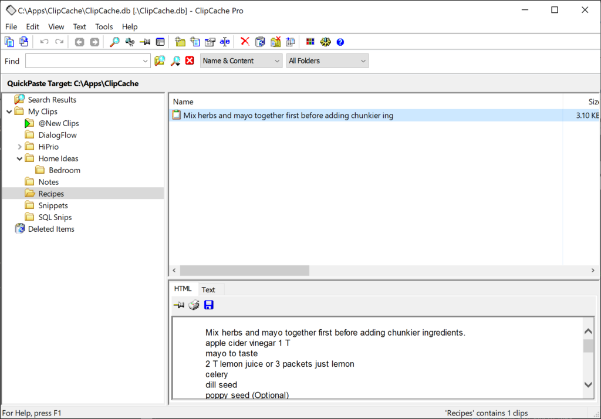
Task: Select the SQL Snips folder
Action: coord(55,217)
